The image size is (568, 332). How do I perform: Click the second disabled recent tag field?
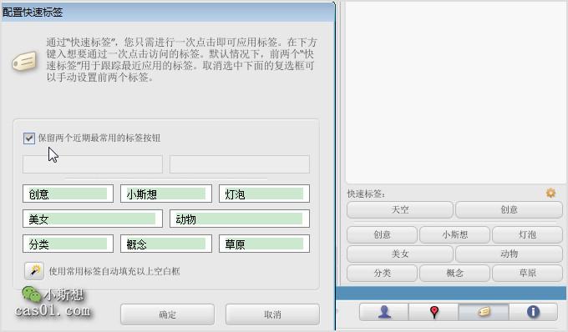240,164
